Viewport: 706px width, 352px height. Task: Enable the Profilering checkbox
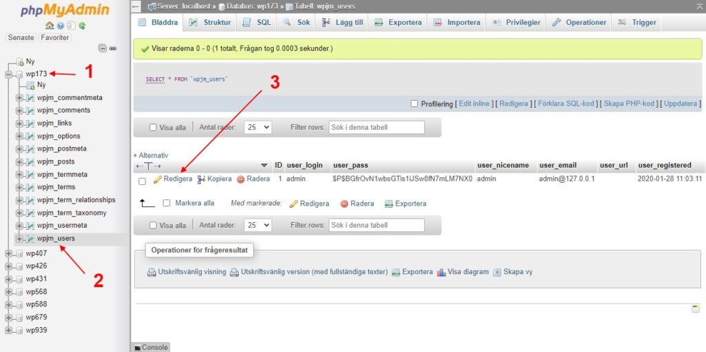click(x=414, y=104)
